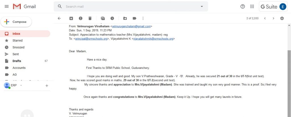Click the Archive icon in toolbar
Viewport: 291px width, 117px height.
point(71,18)
